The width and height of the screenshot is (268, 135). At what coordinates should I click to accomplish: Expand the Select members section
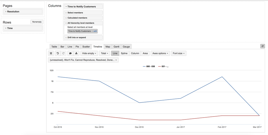83,13
